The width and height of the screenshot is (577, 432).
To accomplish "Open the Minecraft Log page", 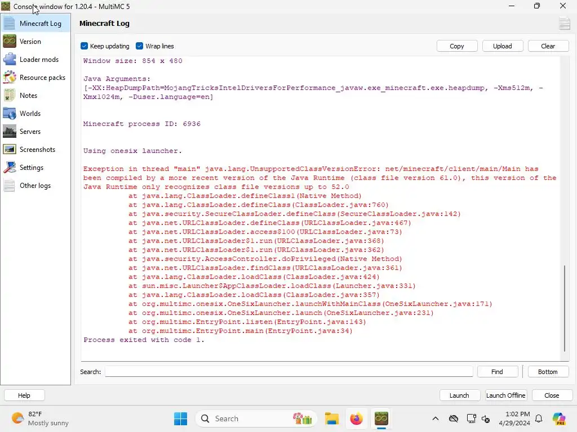I will pos(35,23).
